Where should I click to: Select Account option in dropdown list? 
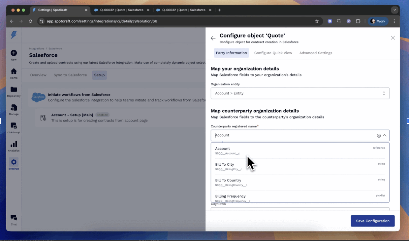click(x=300, y=150)
